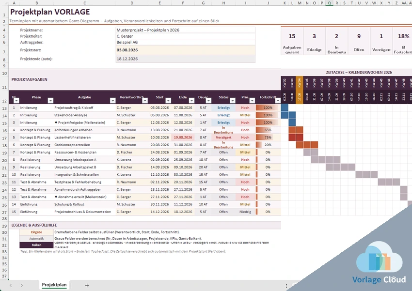
Task: Switch to the Projektplan sheet tab
Action: [x=54, y=285]
